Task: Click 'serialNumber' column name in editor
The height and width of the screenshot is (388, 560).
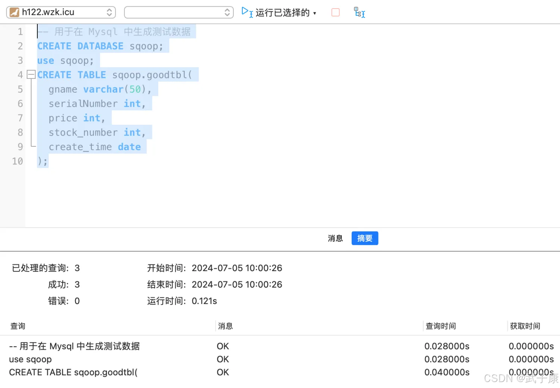Action: [x=83, y=104]
